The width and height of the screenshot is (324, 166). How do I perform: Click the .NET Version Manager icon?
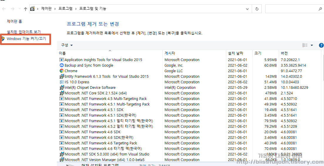[x=62, y=160]
